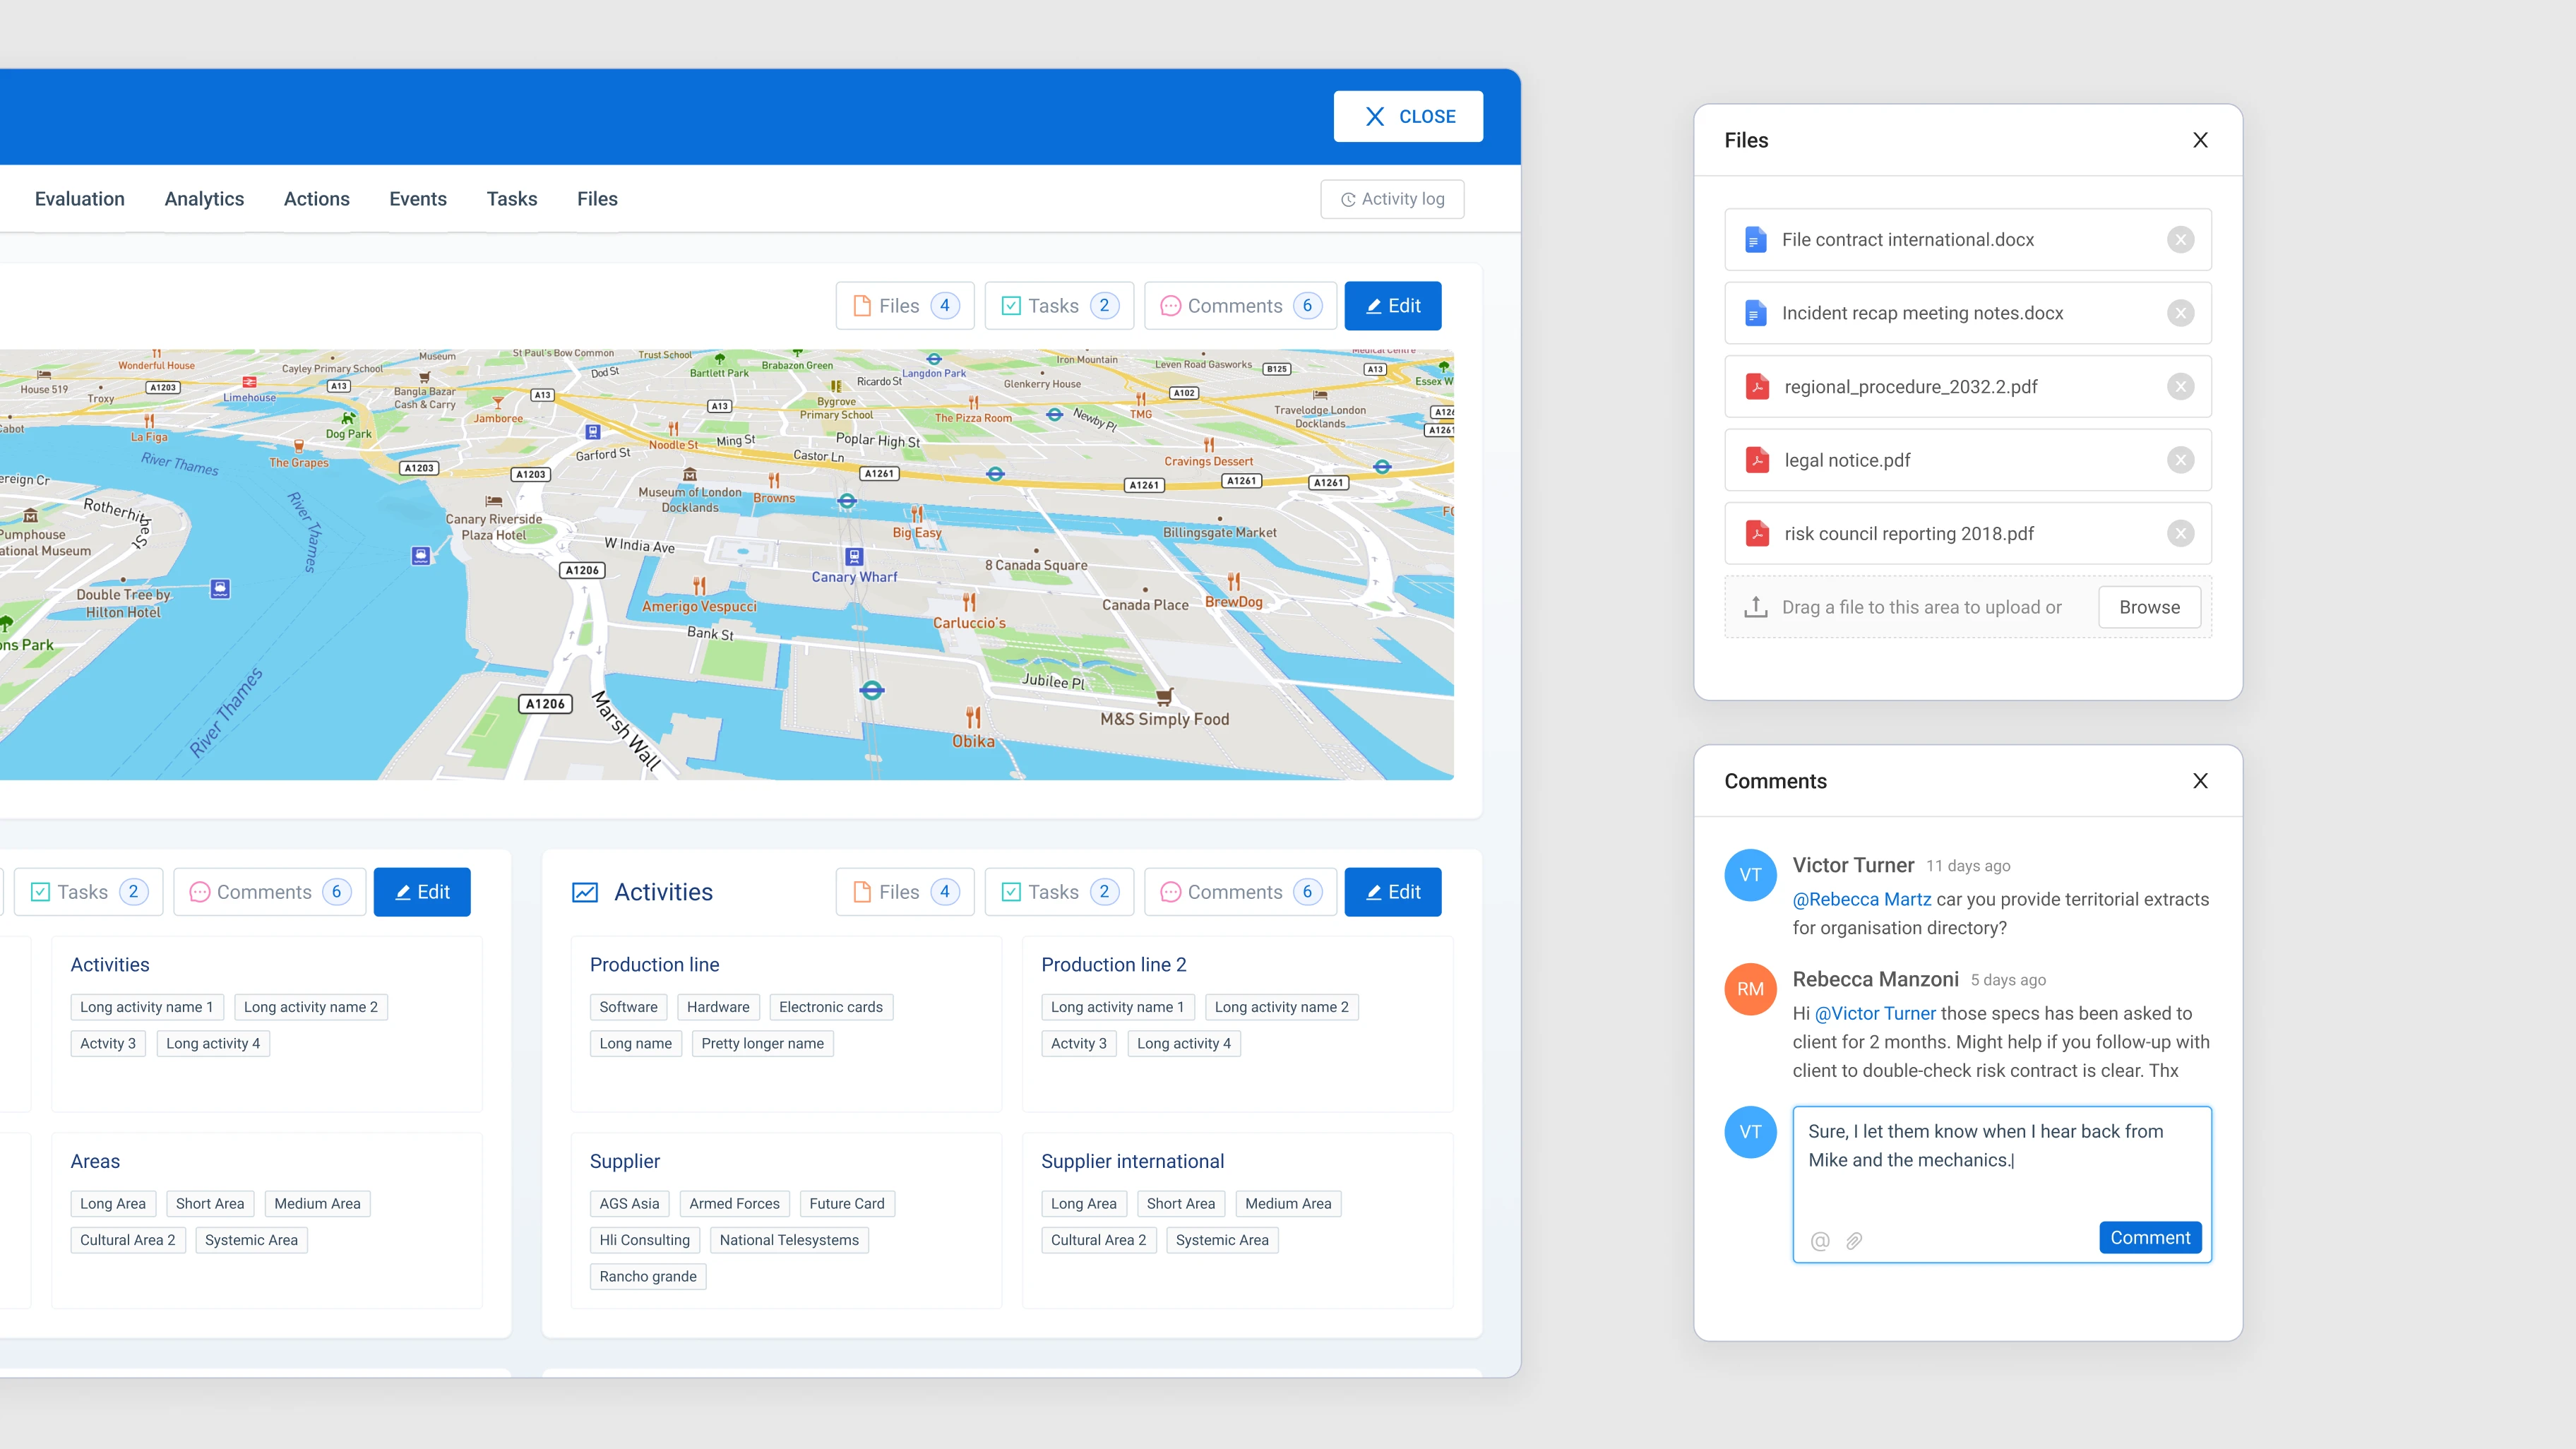Attach a file via the paperclip icon
The image size is (2576, 1449).
(1854, 1240)
